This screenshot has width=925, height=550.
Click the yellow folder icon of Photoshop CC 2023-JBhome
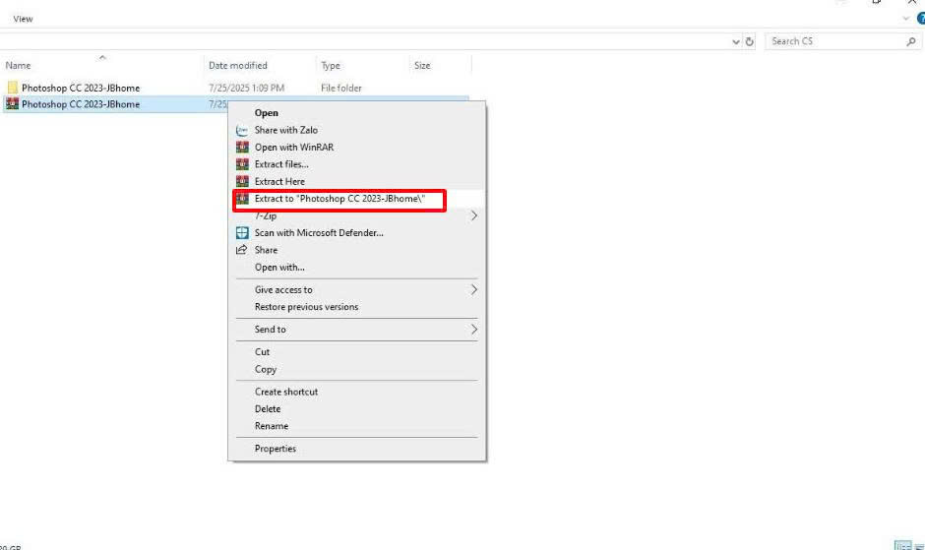click(x=13, y=88)
